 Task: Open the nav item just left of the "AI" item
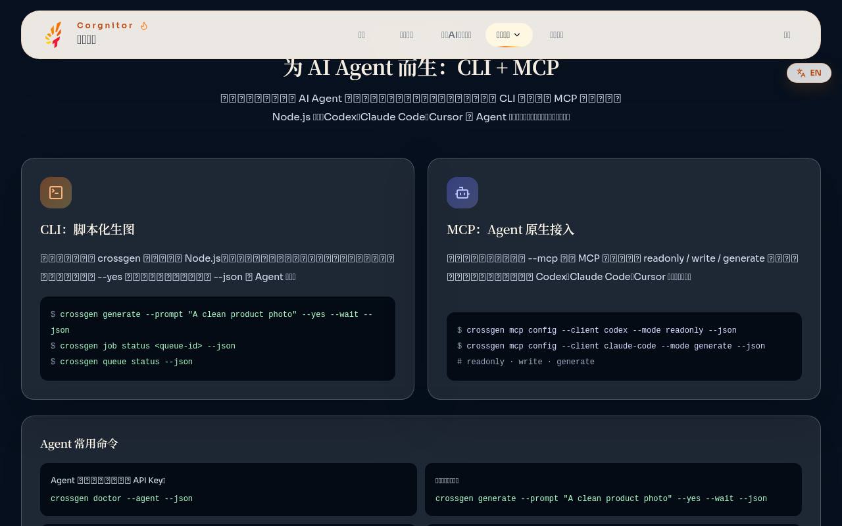(x=407, y=35)
